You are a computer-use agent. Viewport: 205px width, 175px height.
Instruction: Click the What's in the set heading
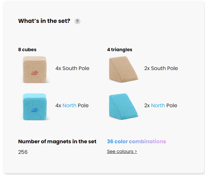coord(44,21)
